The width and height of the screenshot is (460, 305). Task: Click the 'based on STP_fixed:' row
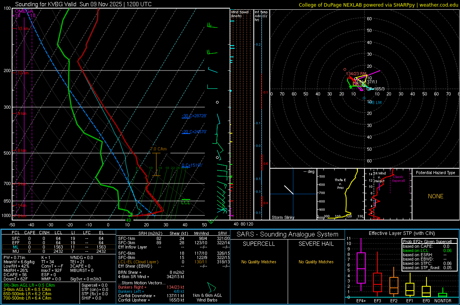(427, 268)
